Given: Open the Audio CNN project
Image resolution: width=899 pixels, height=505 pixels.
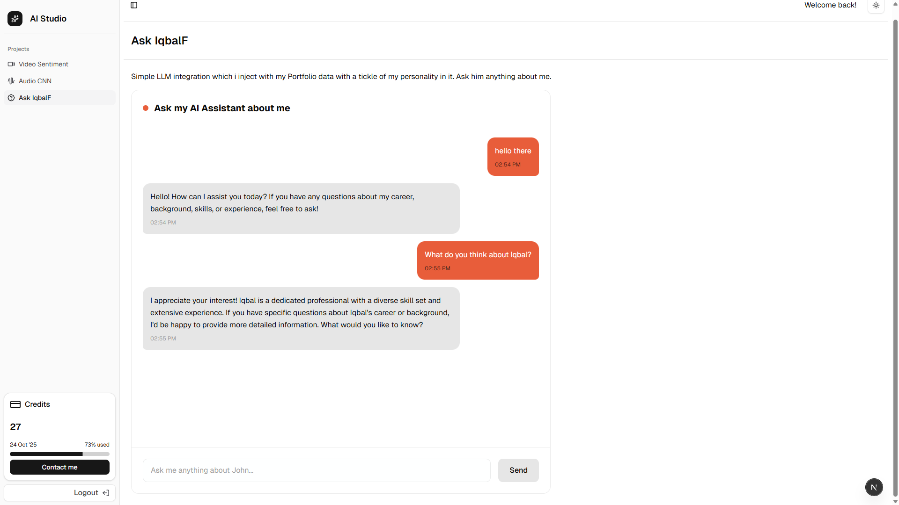Looking at the screenshot, I should click(x=35, y=81).
